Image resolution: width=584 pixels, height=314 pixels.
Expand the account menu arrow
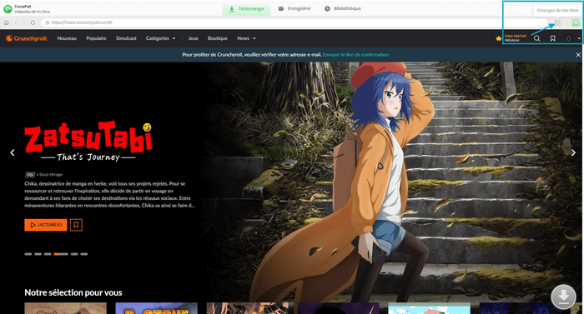(x=579, y=38)
